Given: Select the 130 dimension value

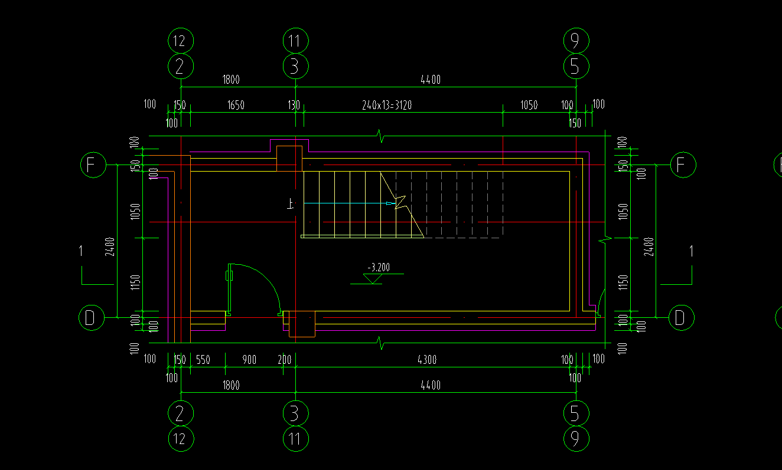Looking at the screenshot, I should point(294,105).
